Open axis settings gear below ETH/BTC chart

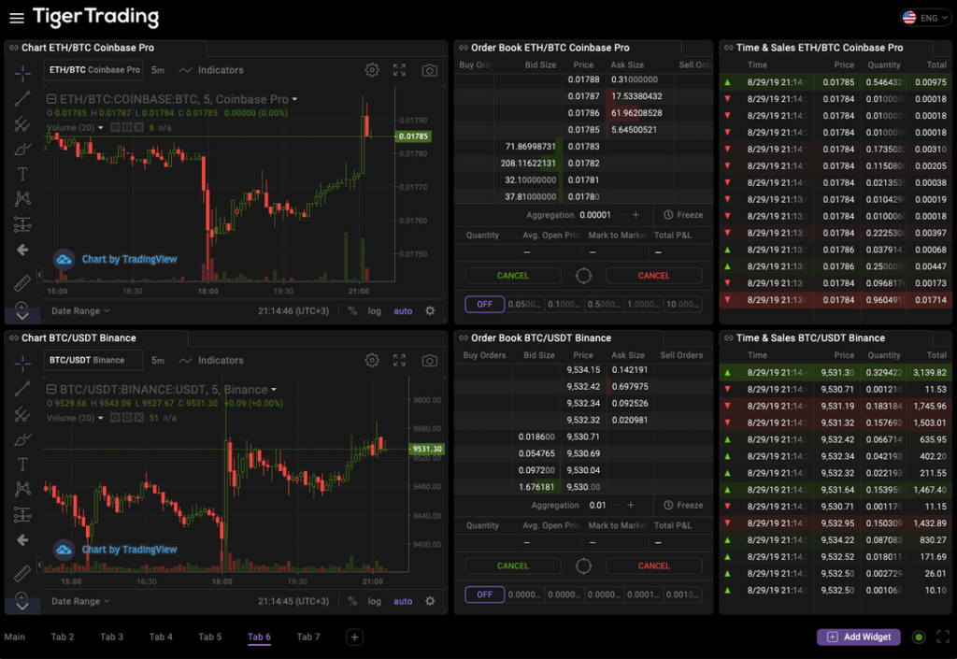tap(430, 310)
